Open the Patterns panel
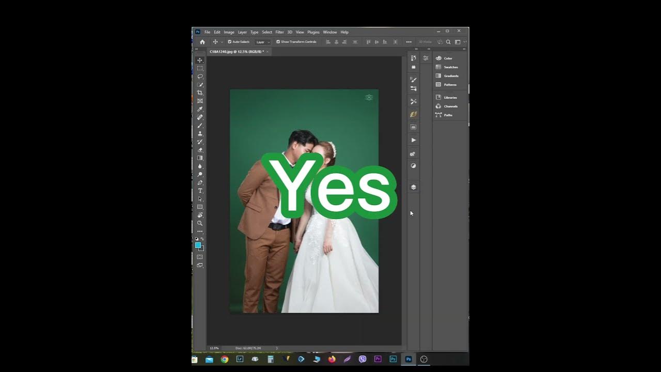 448,85
